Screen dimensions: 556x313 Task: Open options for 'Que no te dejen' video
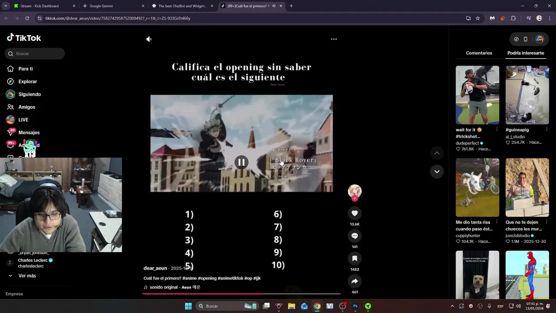point(547,222)
